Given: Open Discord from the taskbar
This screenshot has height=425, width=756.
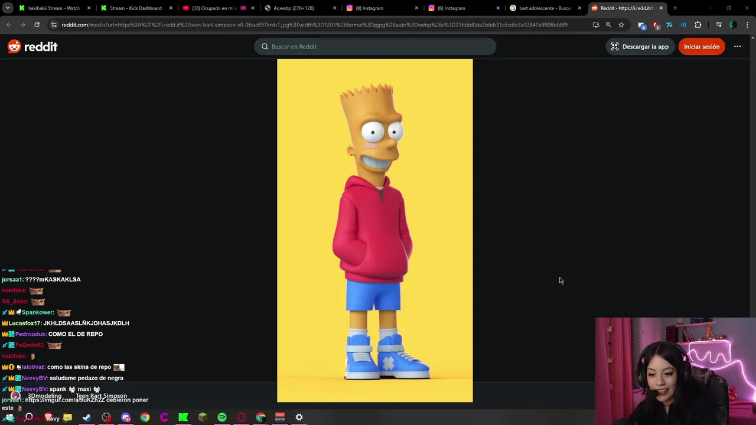Looking at the screenshot, I should tap(125, 417).
